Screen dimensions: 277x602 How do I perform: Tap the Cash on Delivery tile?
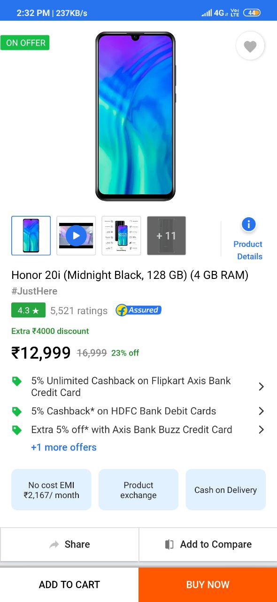click(226, 490)
